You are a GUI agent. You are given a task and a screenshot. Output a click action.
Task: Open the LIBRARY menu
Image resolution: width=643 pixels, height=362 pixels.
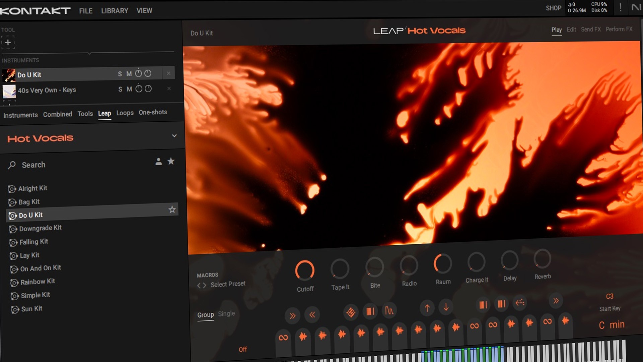[x=115, y=11]
